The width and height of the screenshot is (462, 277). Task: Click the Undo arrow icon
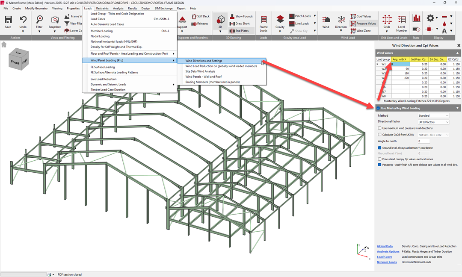coord(23,20)
